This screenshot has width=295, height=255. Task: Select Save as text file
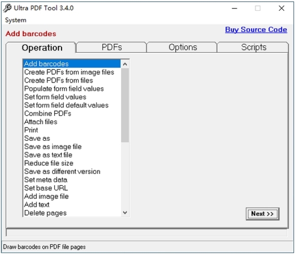pyautogui.click(x=72, y=155)
